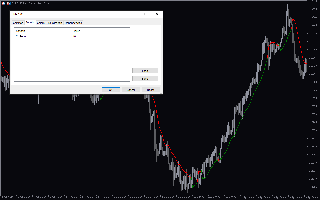Minimize the ghla 1.00 dialog
This screenshot has width=320, height=200.
click(x=134, y=14)
